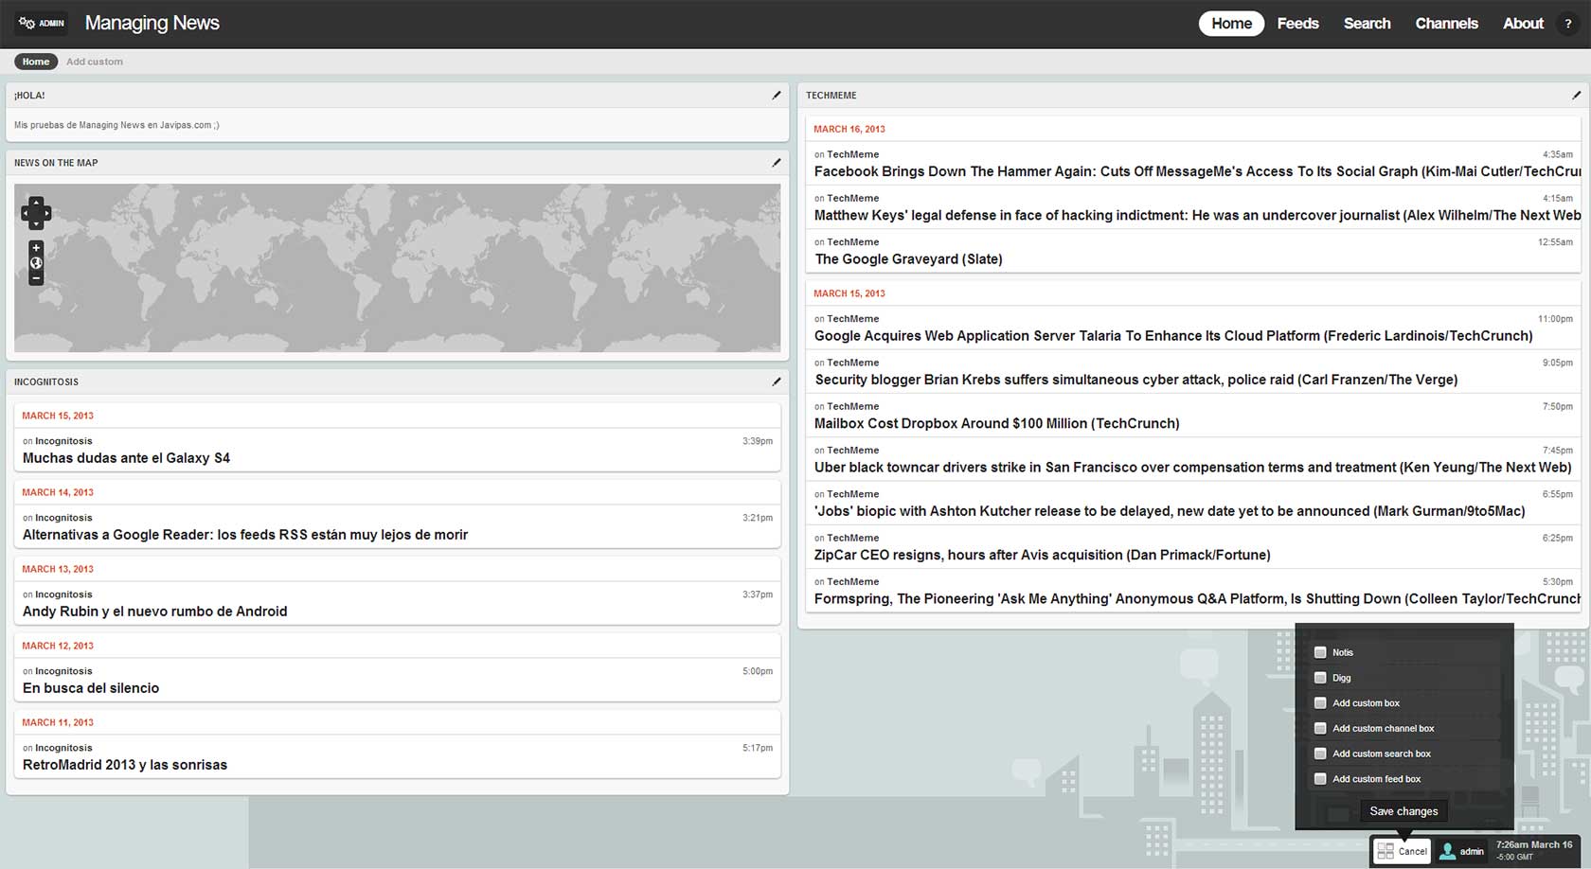Tick the Add custom search box checkbox
This screenshot has width=1591, height=869.
[x=1320, y=754]
